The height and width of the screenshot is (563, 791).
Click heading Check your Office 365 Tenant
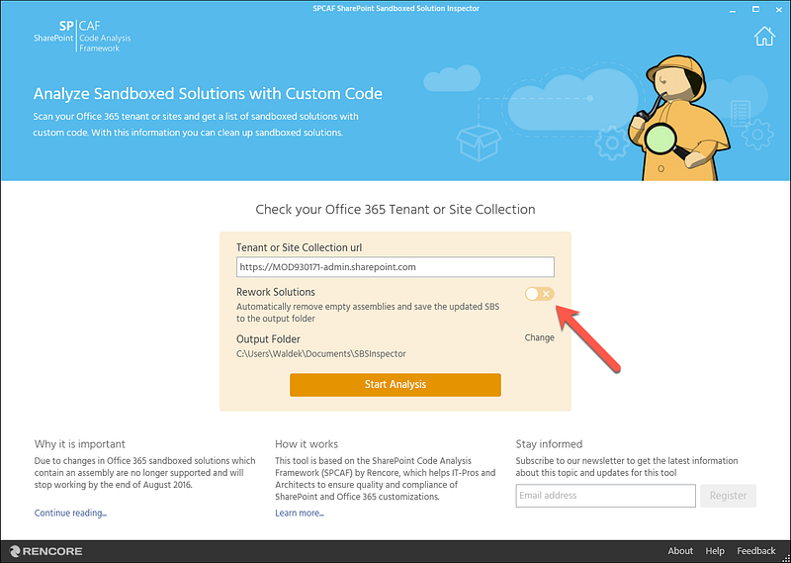[x=395, y=209]
